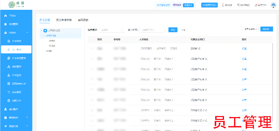Click the 员工姓名 input field
The width and height of the screenshot is (279, 131).
pos(152,30)
